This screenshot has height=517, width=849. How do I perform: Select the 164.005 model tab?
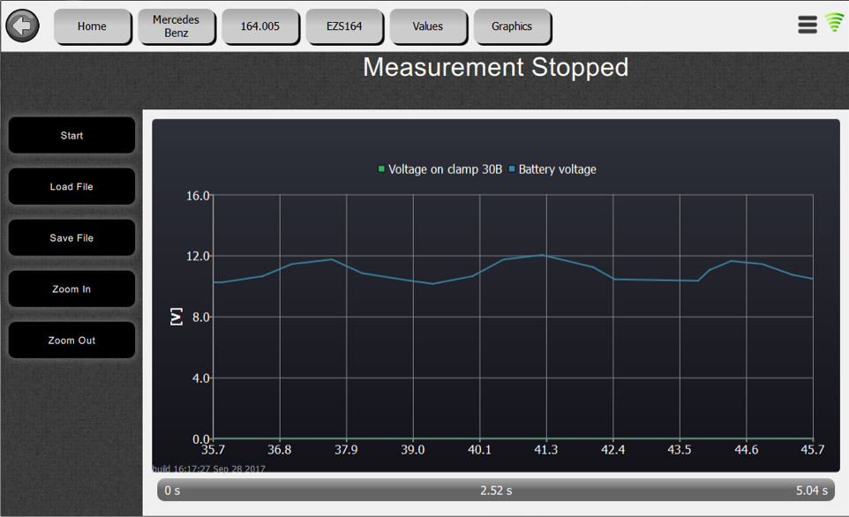click(x=259, y=26)
